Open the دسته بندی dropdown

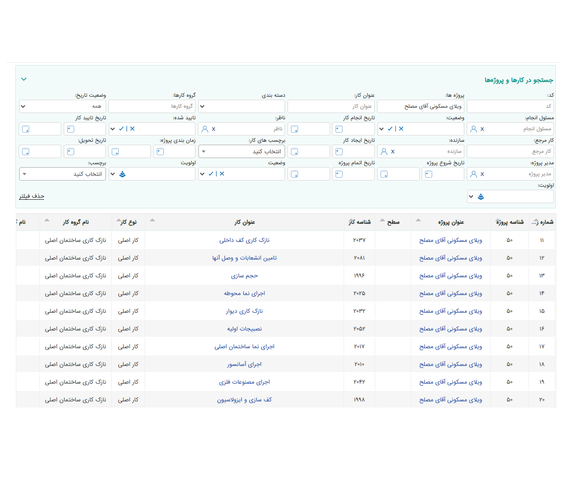[x=241, y=106]
